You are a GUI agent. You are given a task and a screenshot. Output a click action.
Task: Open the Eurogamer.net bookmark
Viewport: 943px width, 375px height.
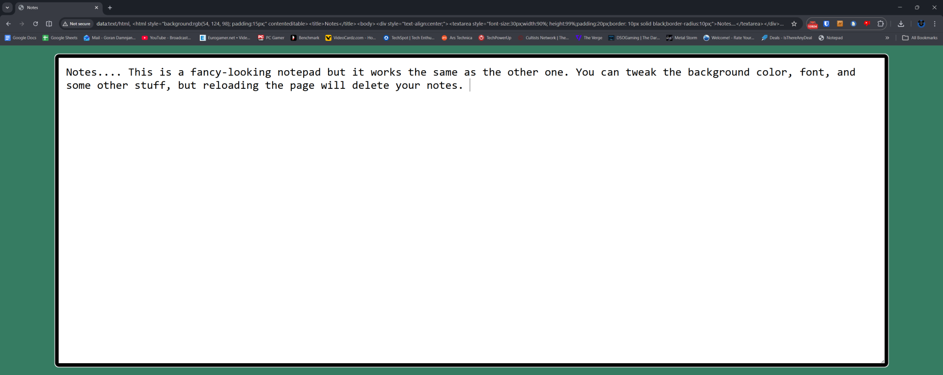click(225, 38)
